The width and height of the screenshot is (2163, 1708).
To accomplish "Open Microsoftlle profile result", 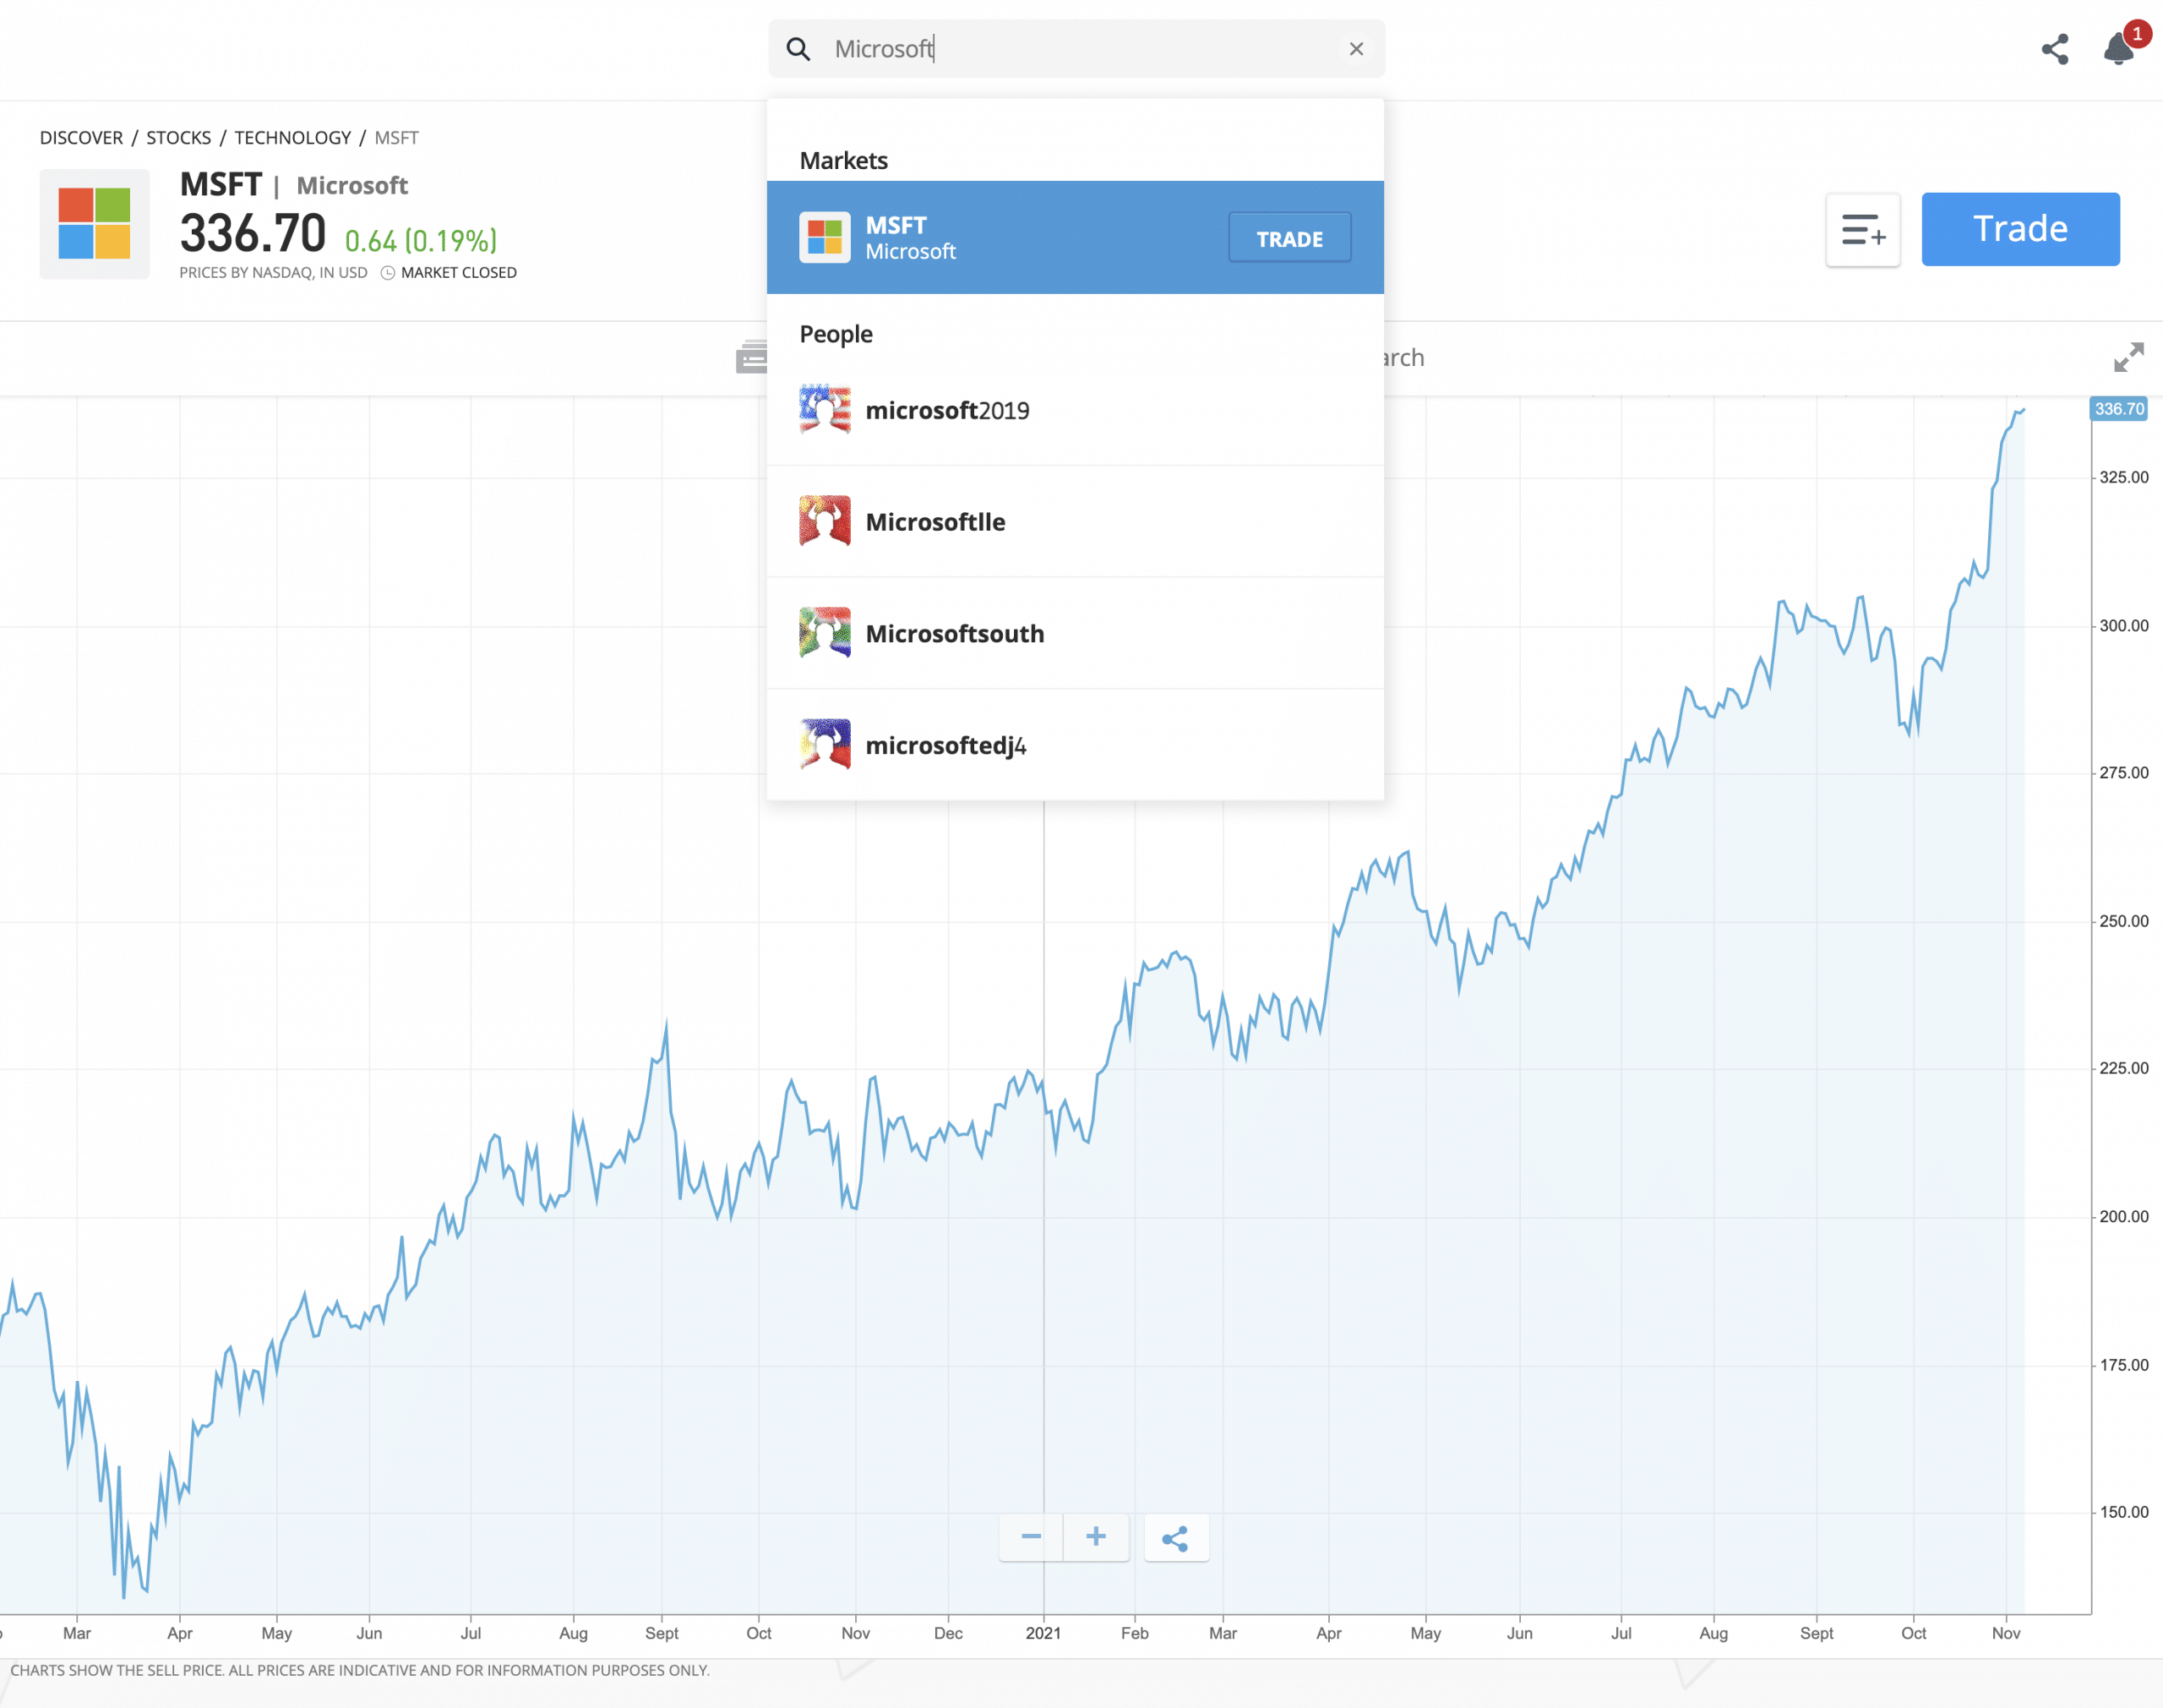I will tap(1075, 522).
